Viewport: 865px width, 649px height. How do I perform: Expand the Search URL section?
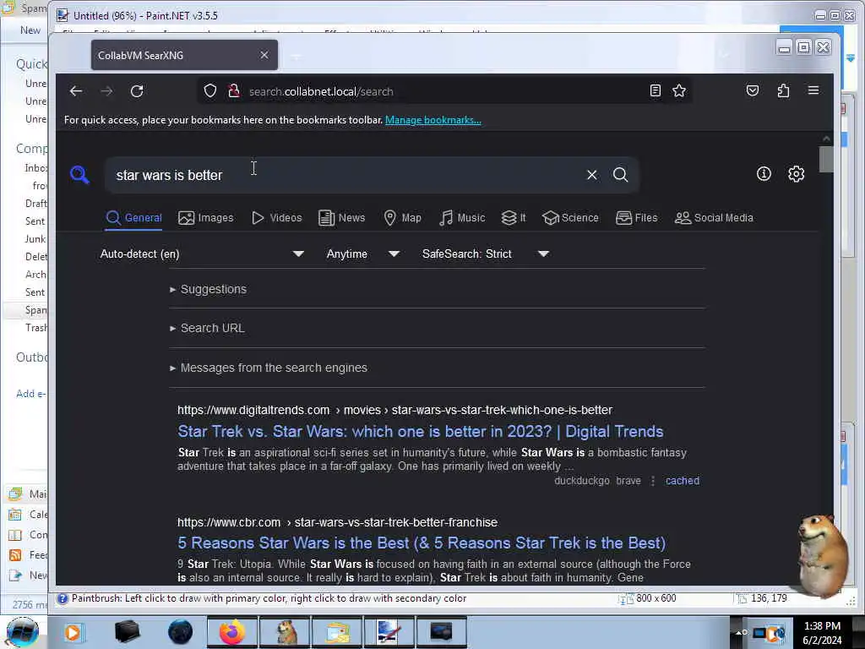[x=208, y=328]
